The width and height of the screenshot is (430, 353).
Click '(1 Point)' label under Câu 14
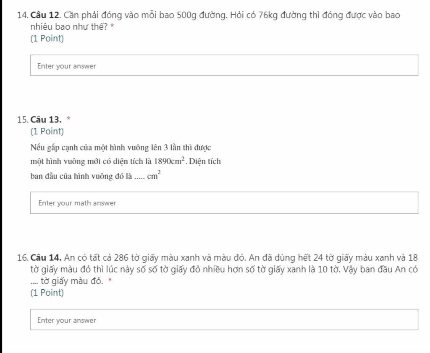(x=47, y=293)
